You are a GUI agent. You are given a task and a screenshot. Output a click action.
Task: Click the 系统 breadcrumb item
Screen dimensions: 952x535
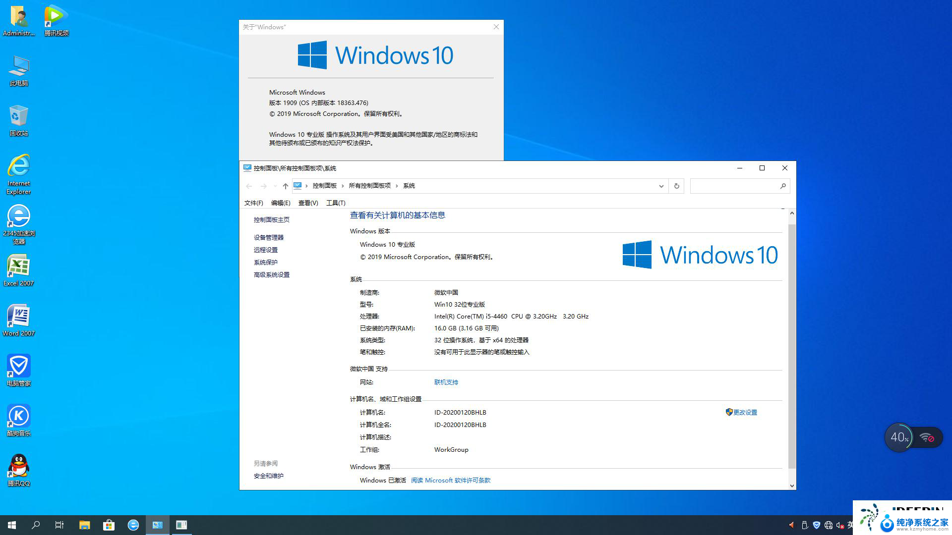coord(409,186)
